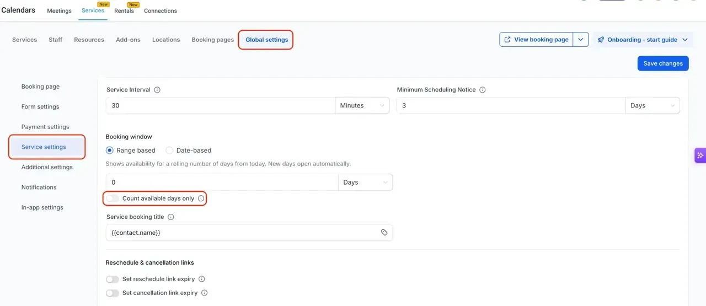Open the purple AI sparkle side widget
The width and height of the screenshot is (706, 306).
tap(700, 155)
